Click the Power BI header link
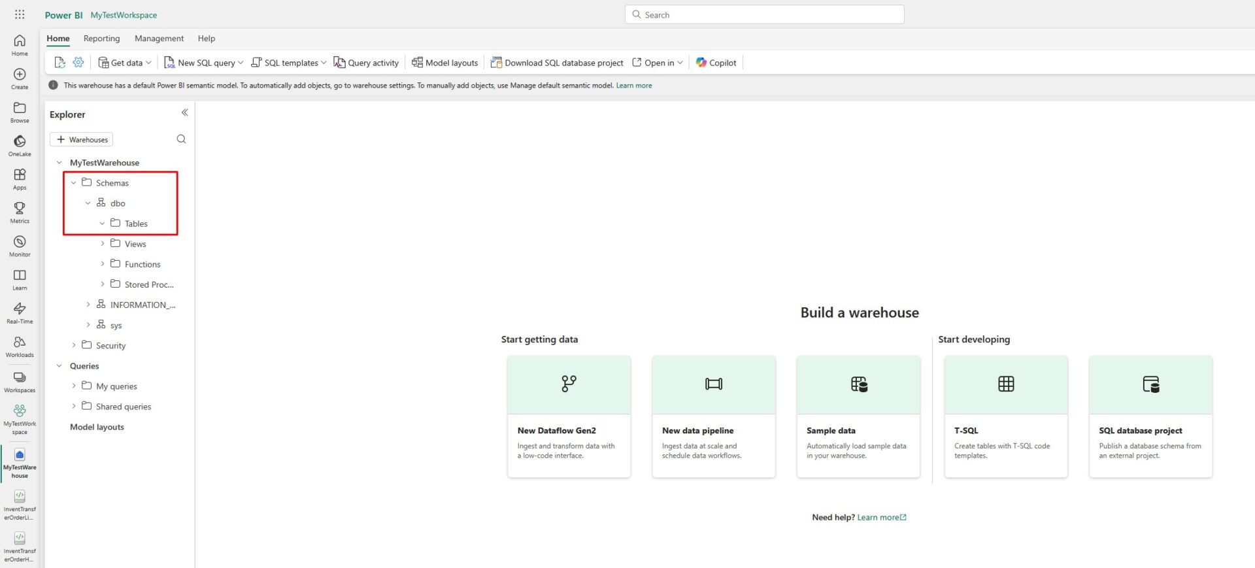Viewport: 1255px width, 568px height. click(63, 15)
